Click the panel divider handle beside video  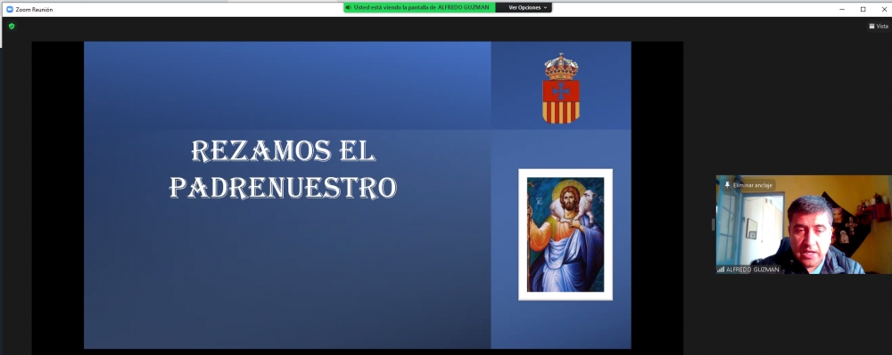pos(713,224)
